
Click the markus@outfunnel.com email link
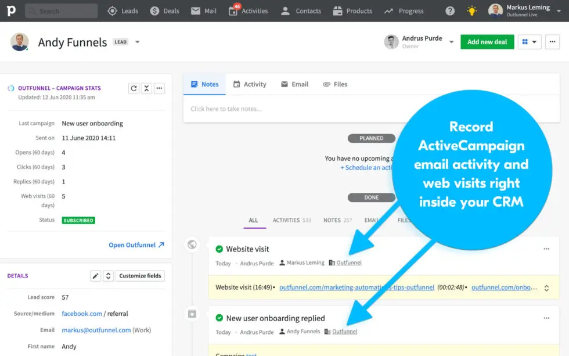[x=96, y=330]
